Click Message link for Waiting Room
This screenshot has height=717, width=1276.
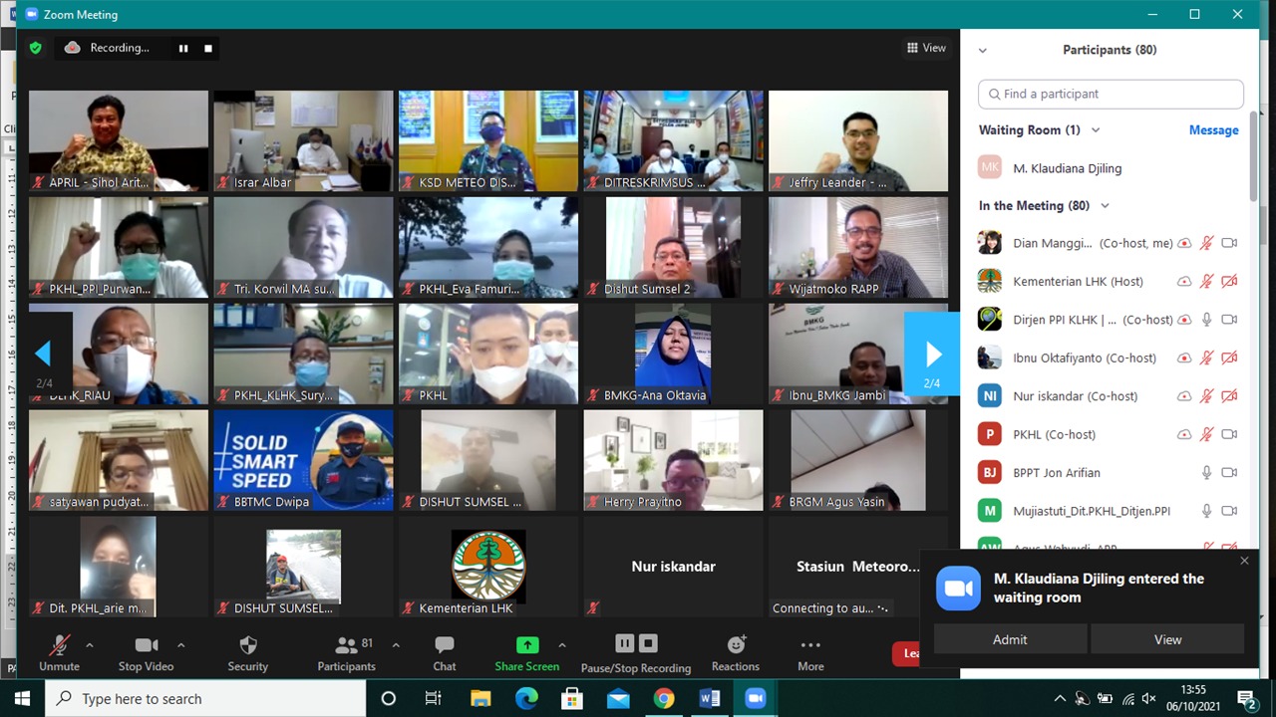(x=1213, y=130)
